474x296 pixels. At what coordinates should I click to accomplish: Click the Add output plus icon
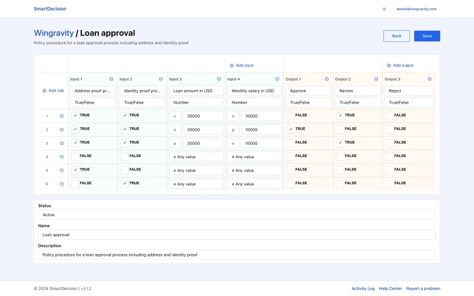point(389,66)
